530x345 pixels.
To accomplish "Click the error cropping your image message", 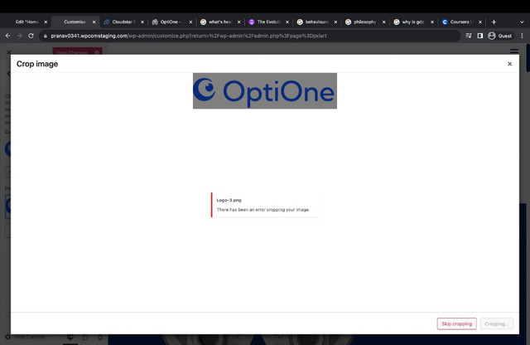I will point(263,210).
